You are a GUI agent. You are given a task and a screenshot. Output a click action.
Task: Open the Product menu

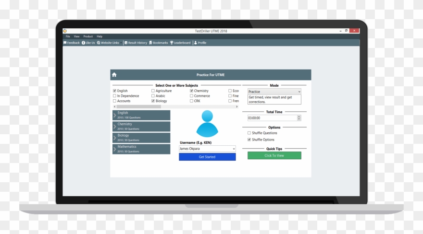click(x=88, y=36)
